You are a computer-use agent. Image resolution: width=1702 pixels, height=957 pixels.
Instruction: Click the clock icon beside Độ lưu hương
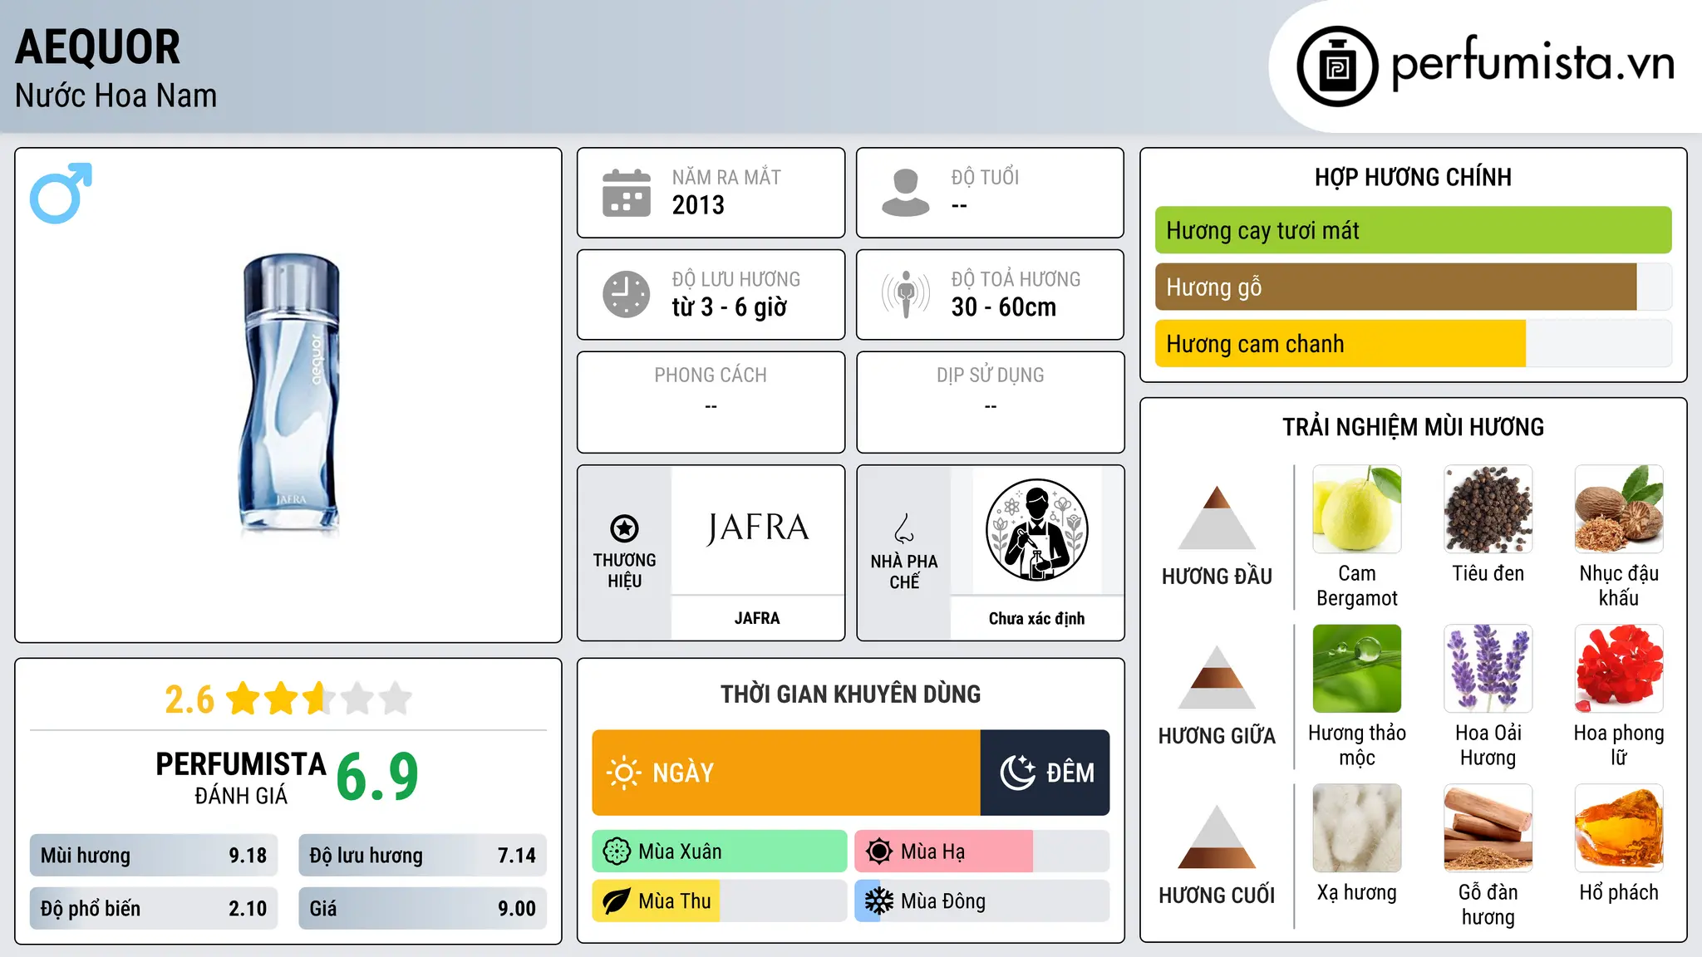[627, 294]
